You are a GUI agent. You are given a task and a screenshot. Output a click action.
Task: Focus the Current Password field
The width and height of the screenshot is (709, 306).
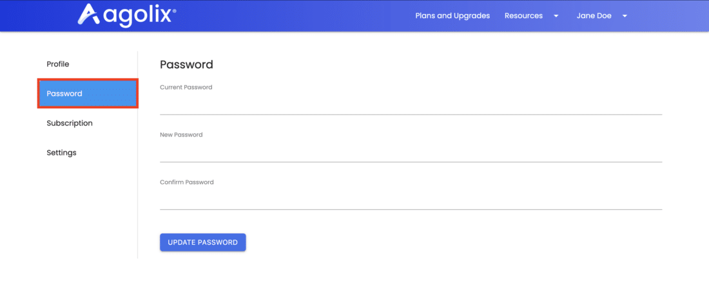[x=411, y=104]
